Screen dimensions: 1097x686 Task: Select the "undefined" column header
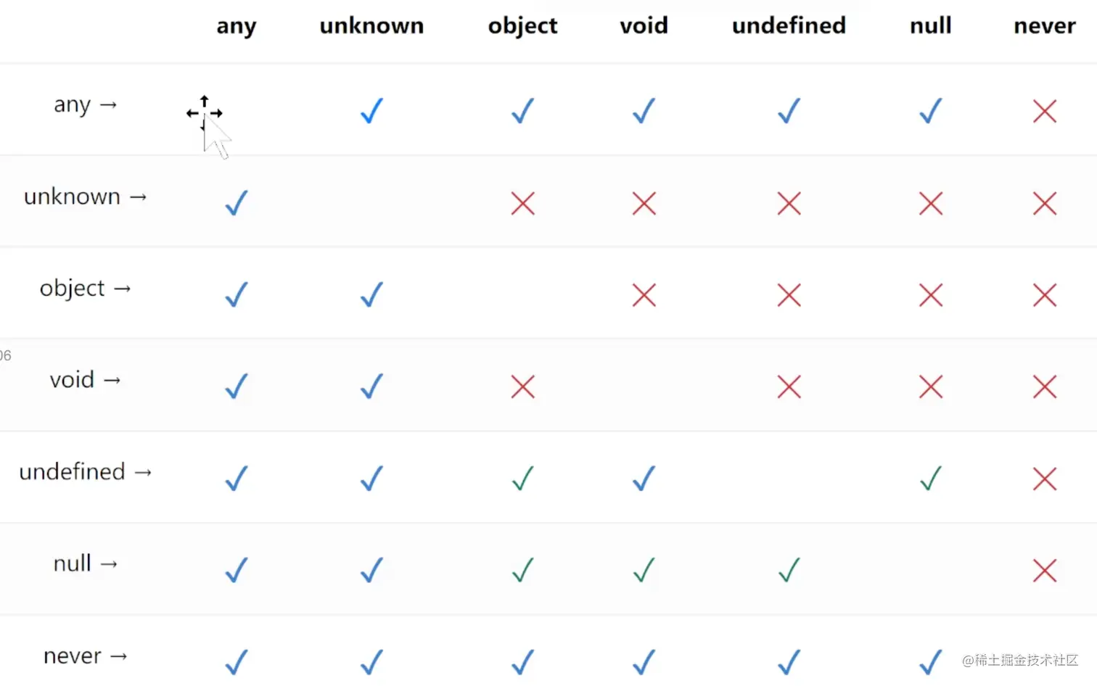(789, 26)
